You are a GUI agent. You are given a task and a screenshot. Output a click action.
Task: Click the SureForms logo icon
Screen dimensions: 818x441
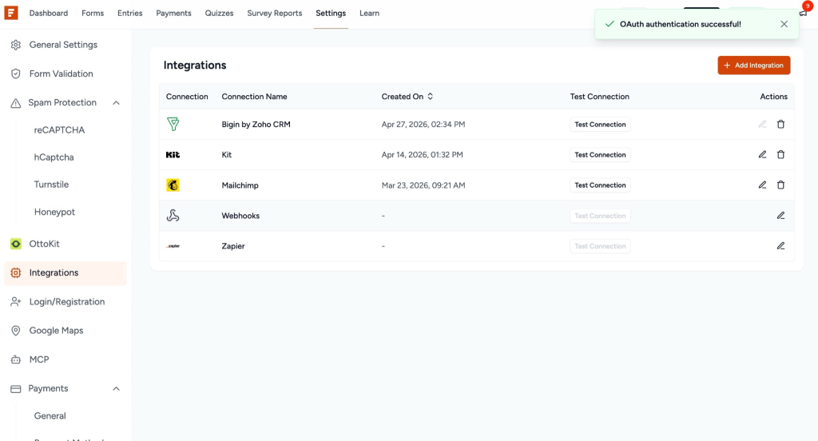coord(11,13)
